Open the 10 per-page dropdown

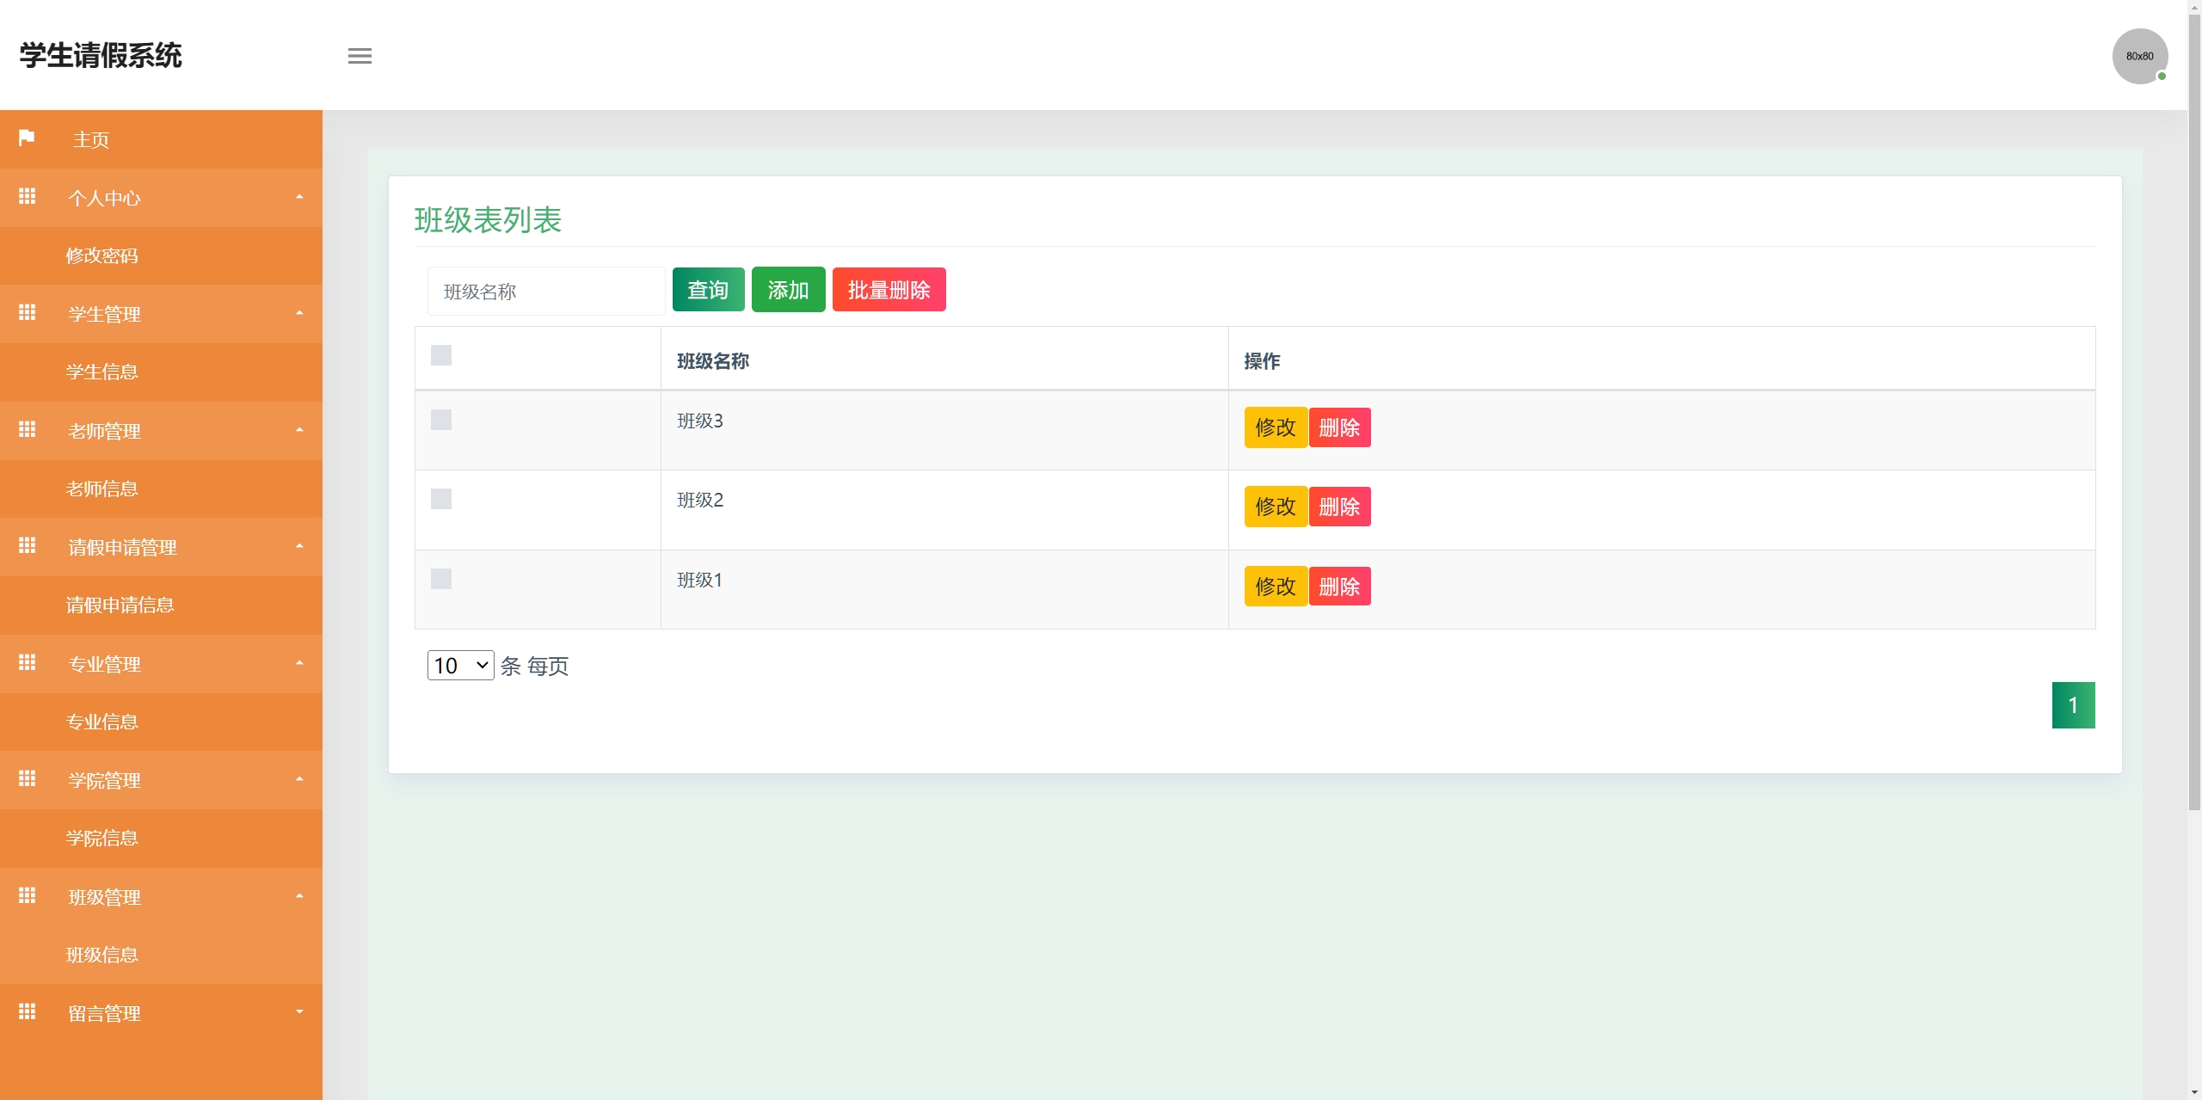pyautogui.click(x=460, y=666)
